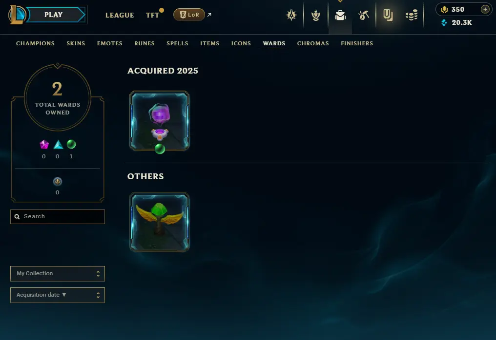Go to the Emotes tab
The height and width of the screenshot is (340, 496).
110,43
